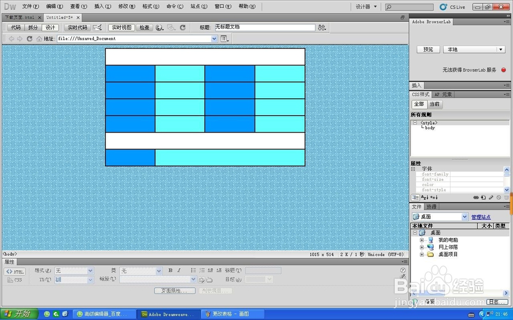Toggle 检查 inspect mode
Screen dimensions: 513x320
click(x=145, y=28)
